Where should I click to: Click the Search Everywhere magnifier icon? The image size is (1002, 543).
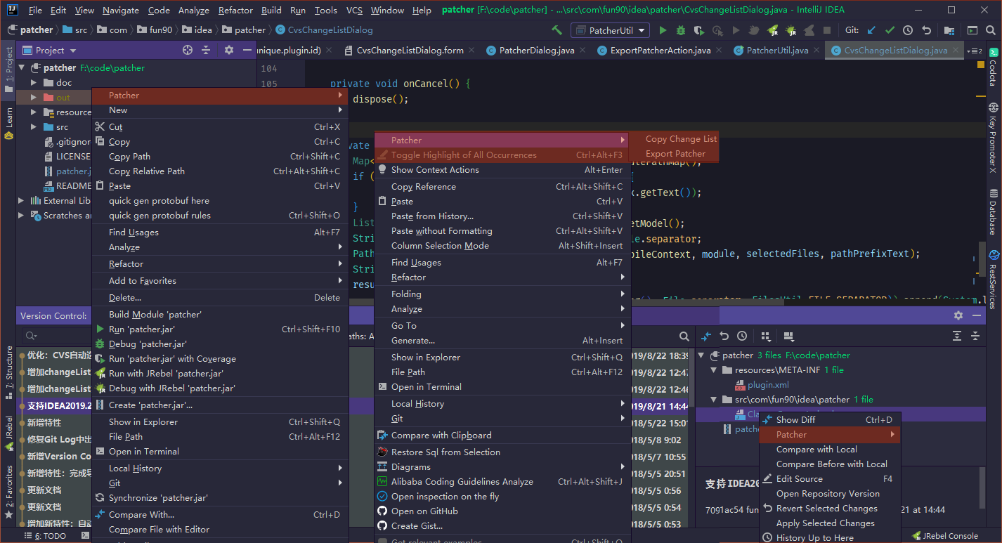[x=991, y=30]
